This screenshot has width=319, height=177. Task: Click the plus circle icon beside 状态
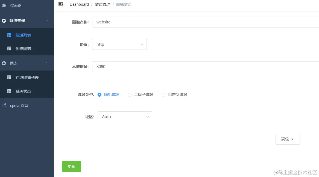click(x=4, y=63)
